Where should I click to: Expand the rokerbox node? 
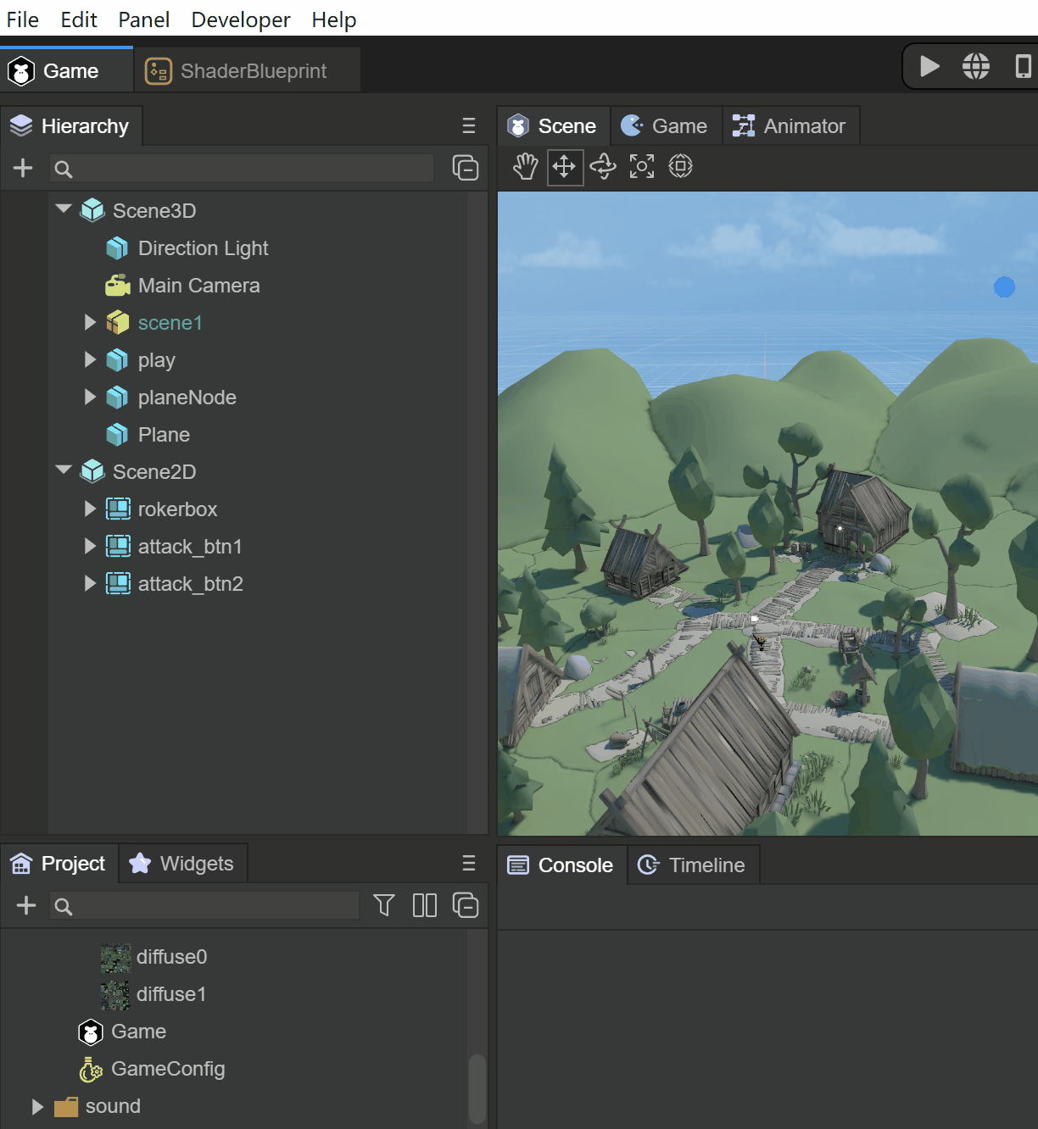tap(90, 509)
